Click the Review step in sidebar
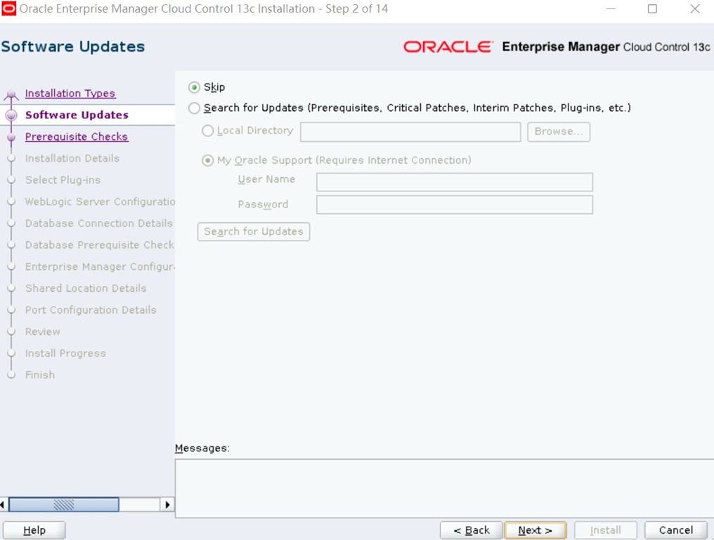The width and height of the screenshot is (714, 540). point(42,332)
